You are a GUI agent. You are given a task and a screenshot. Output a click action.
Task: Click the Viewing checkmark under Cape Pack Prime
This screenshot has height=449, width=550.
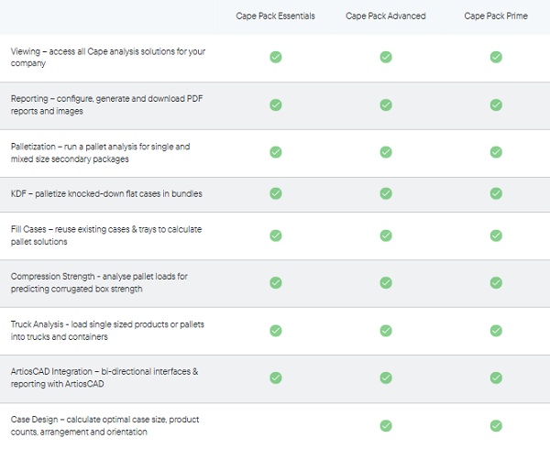point(496,57)
